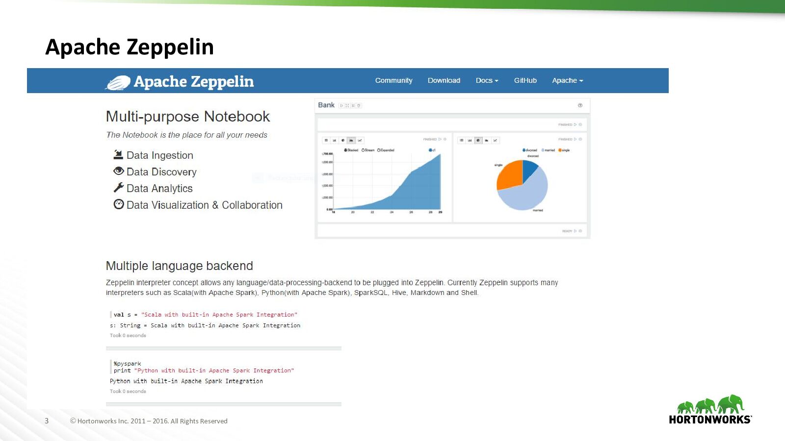This screenshot has height=441, width=785.
Task: Expand the Docs dropdown menu
Action: 487,80
